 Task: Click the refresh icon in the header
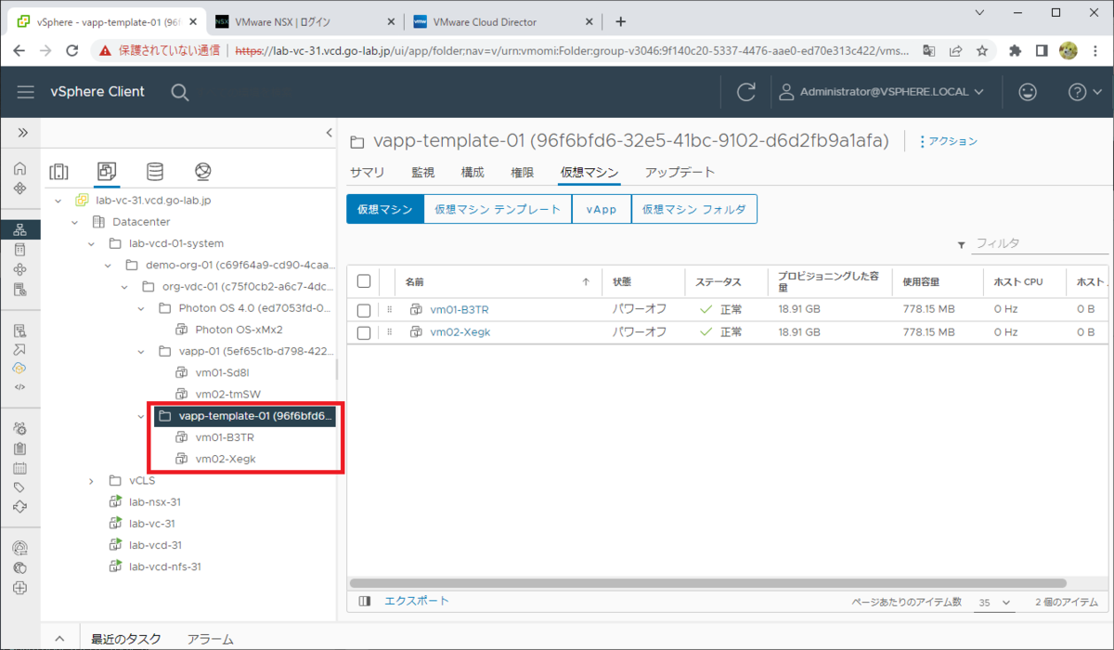click(745, 92)
